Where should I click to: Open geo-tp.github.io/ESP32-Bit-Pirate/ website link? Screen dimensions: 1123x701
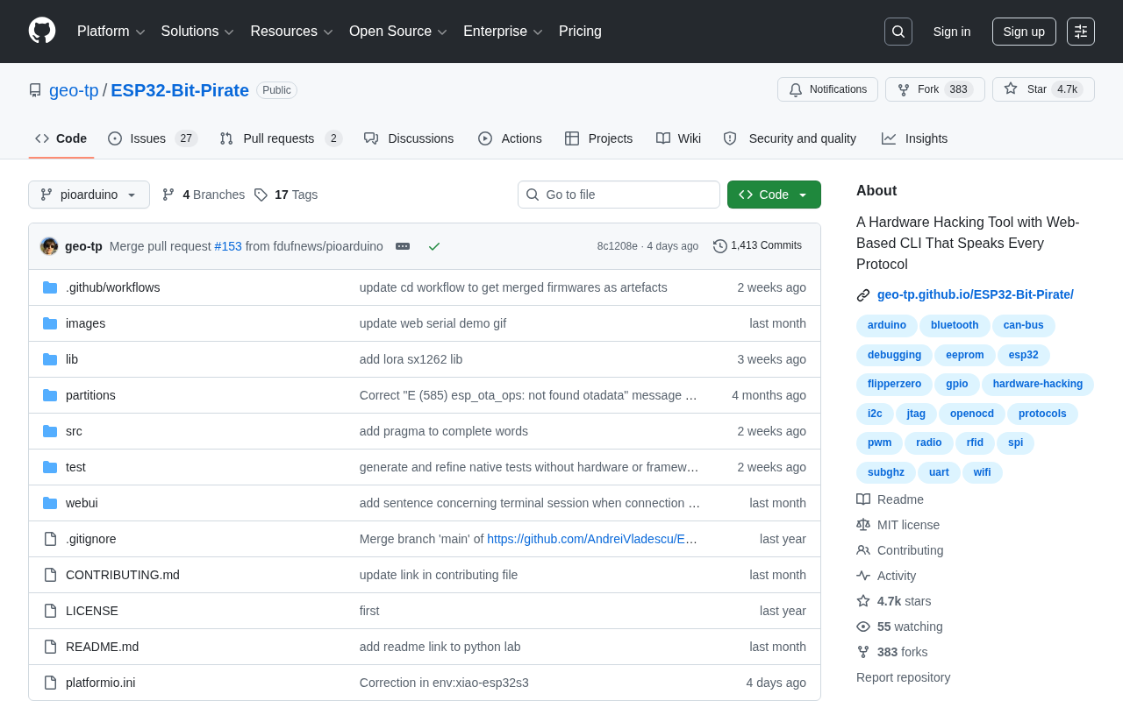[x=976, y=294]
